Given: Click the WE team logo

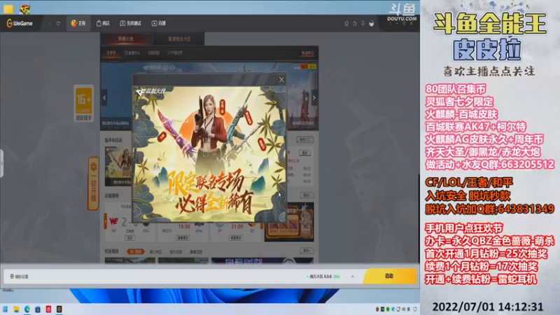Looking at the screenshot, I should point(114,222).
